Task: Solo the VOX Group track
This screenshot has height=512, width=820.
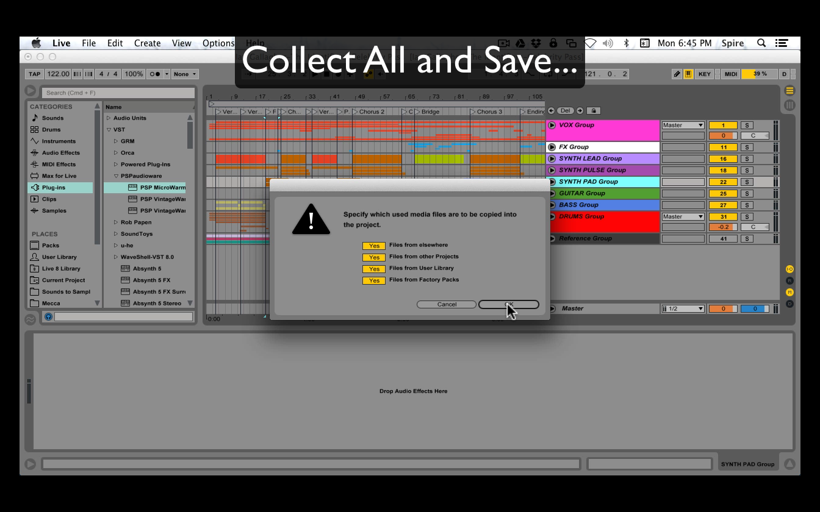Action: click(x=747, y=126)
